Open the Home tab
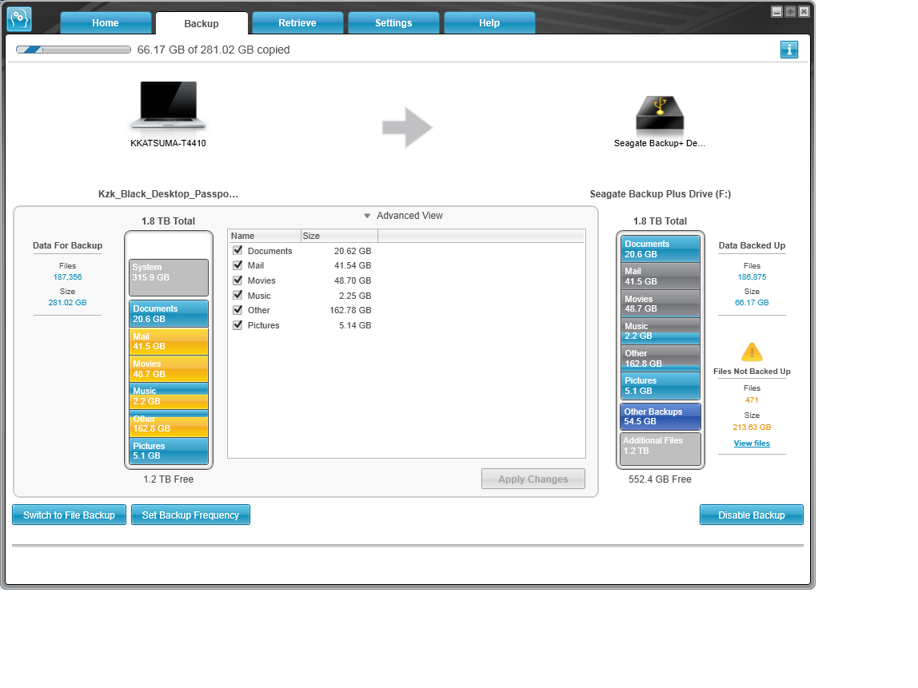Viewport: 918px width, 688px height. (x=106, y=23)
